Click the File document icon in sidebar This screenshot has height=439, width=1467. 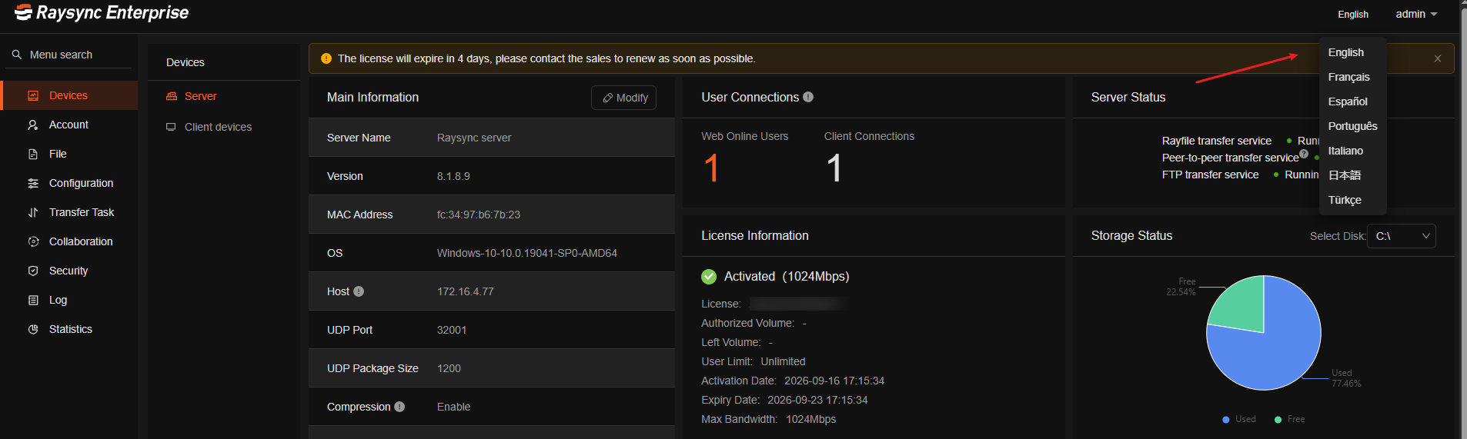(x=33, y=154)
